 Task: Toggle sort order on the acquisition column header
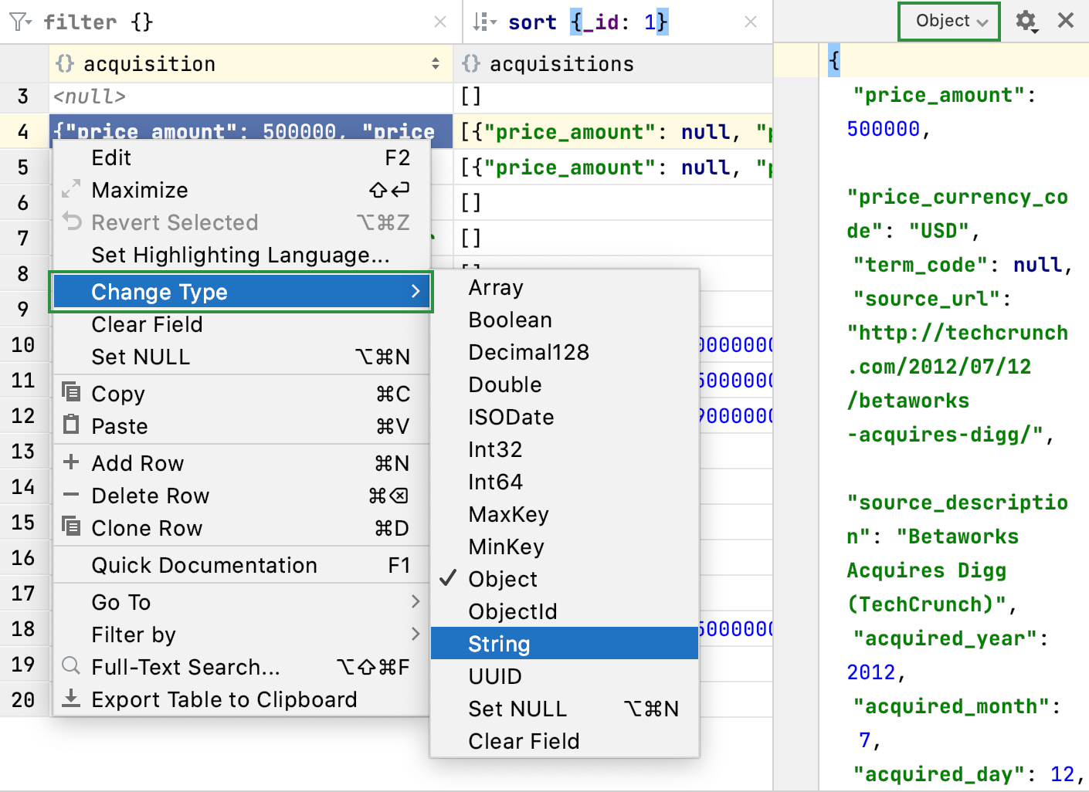(437, 63)
